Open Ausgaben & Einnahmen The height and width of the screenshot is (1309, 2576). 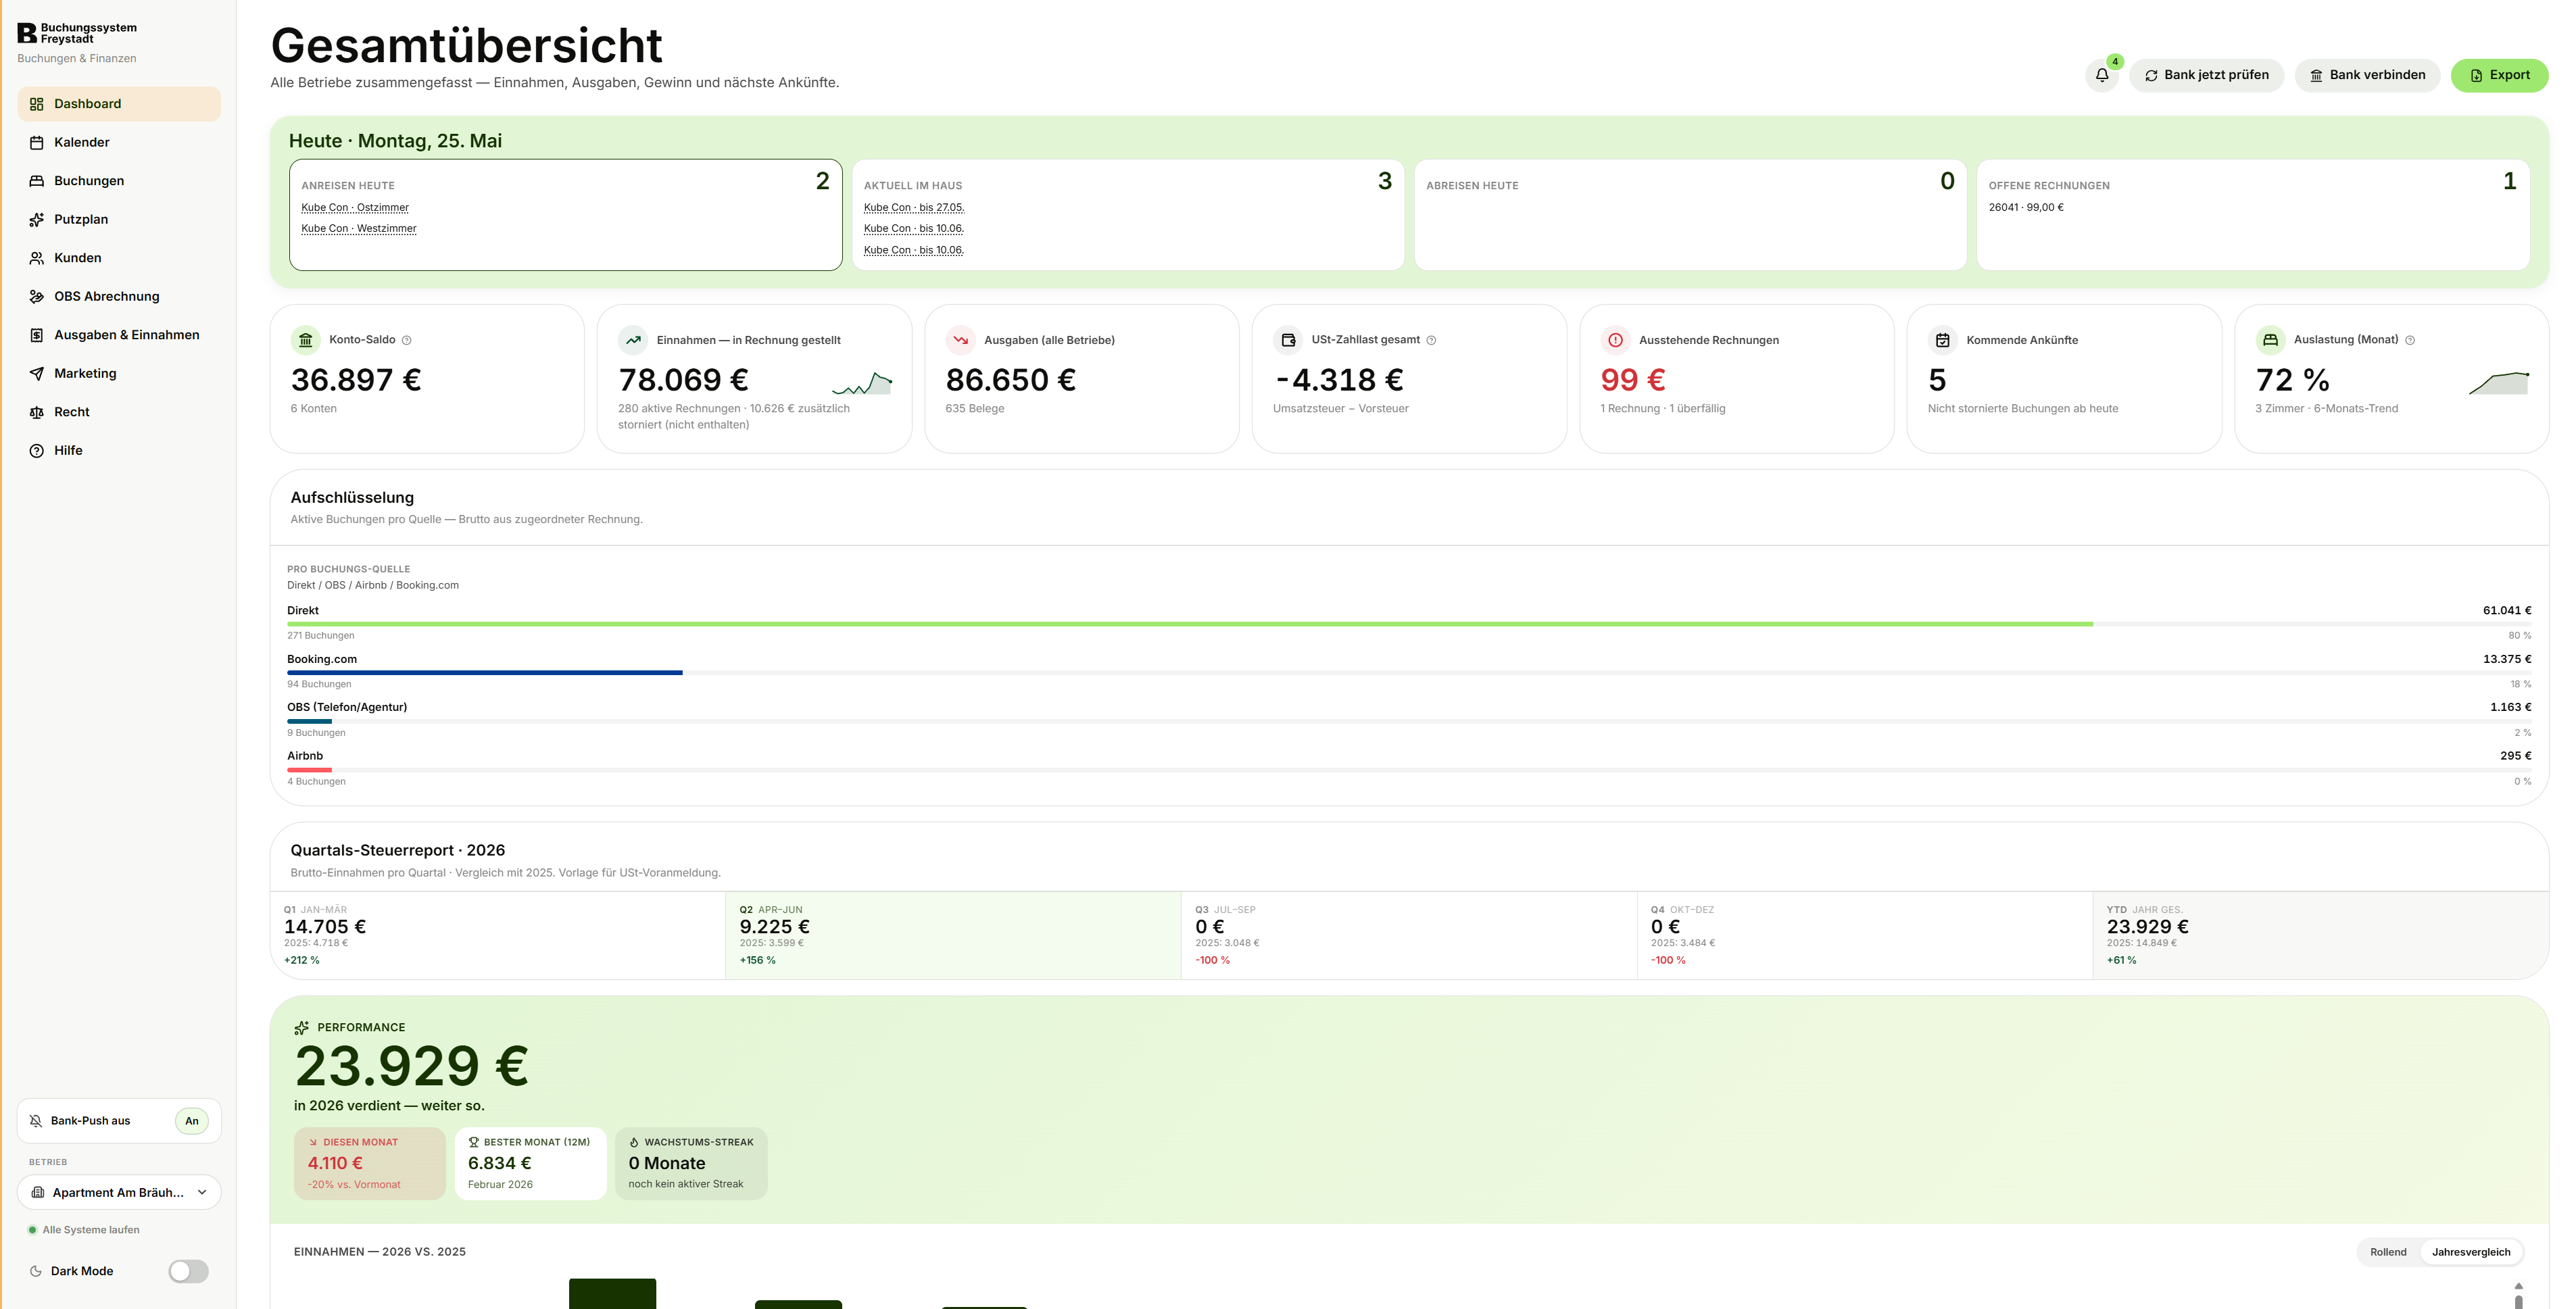point(119,335)
